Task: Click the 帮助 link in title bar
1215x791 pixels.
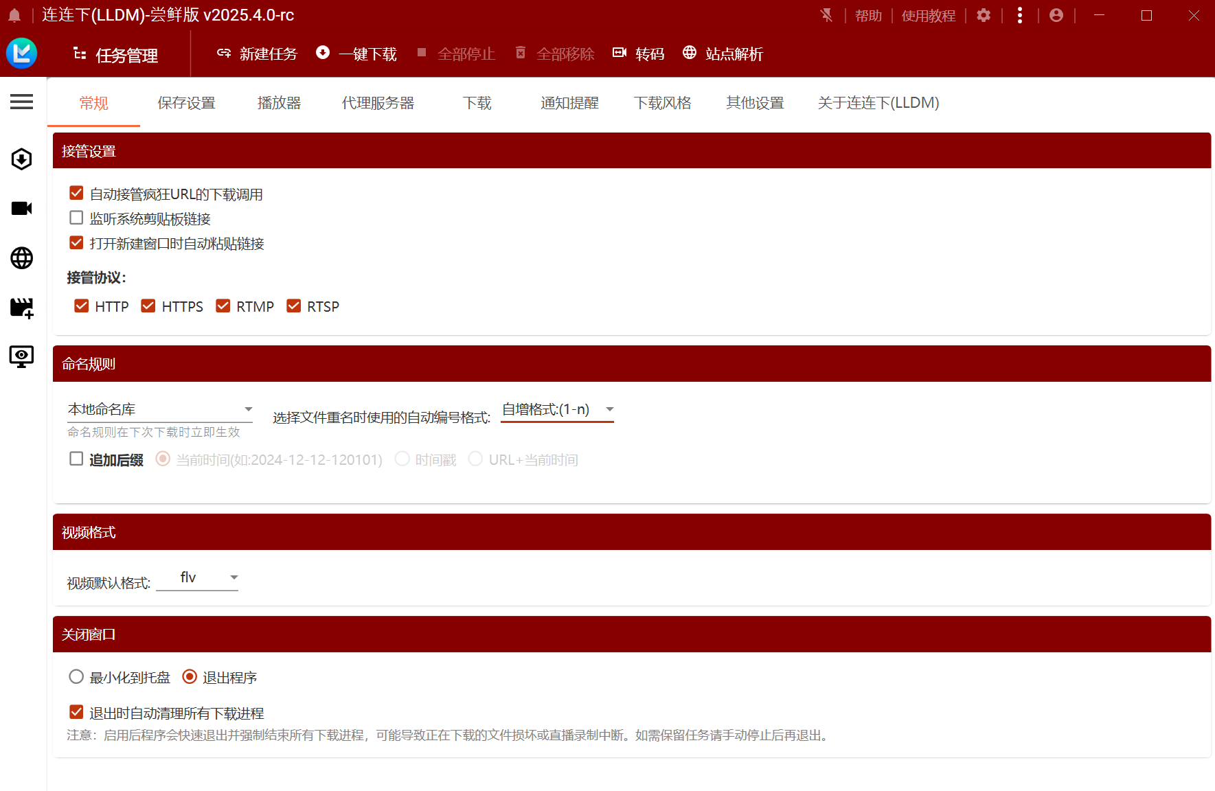Action: click(868, 15)
